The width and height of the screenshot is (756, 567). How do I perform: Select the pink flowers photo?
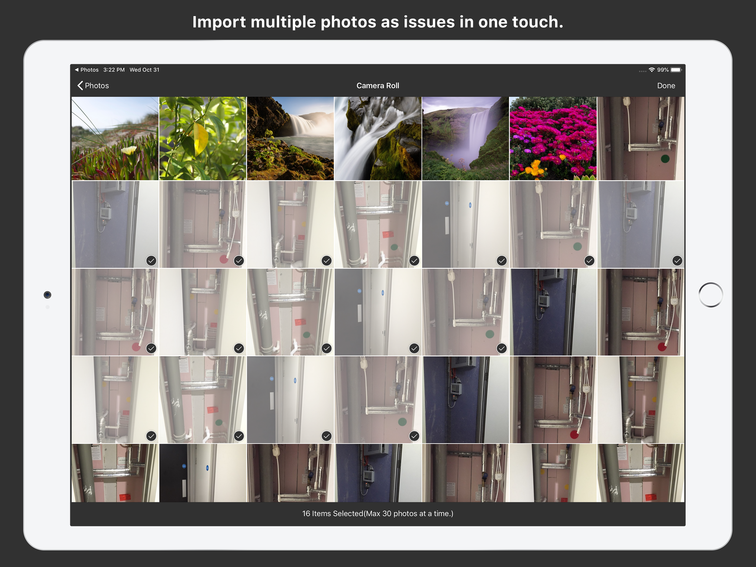(553, 138)
